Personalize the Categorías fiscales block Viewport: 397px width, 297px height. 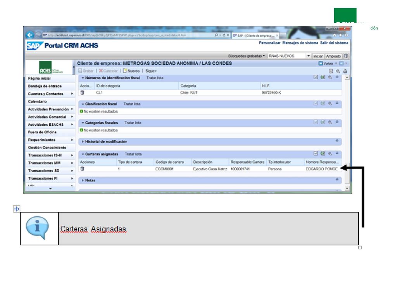click(330, 122)
